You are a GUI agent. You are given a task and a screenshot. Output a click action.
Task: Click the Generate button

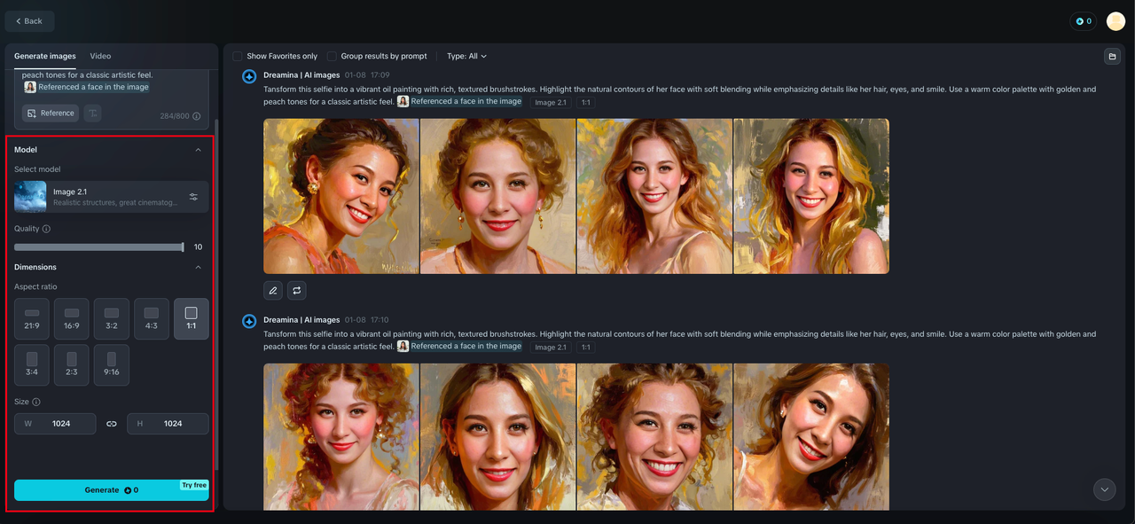tap(112, 490)
